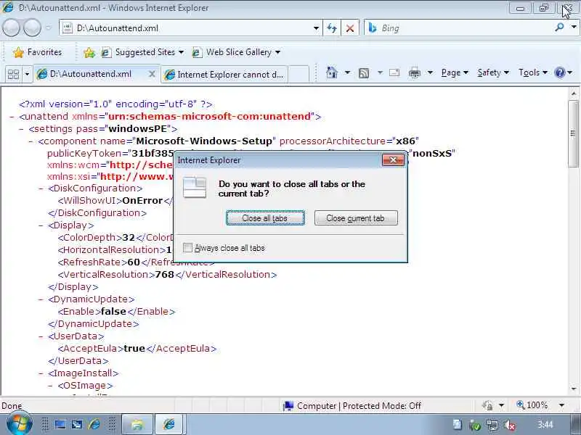Open the Windows Start orb
This screenshot has height=435, width=581.
tap(19, 424)
